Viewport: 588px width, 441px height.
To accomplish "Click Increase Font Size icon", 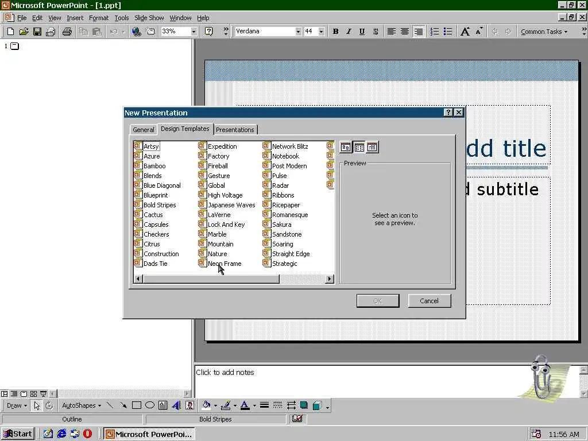I will click(465, 32).
